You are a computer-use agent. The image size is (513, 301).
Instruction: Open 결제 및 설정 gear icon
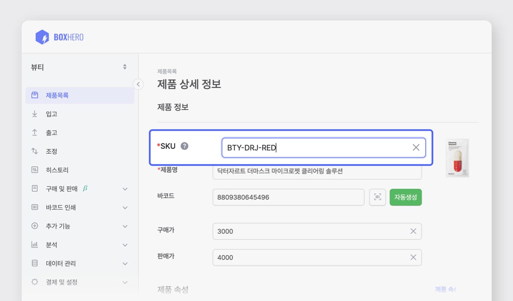click(x=34, y=282)
